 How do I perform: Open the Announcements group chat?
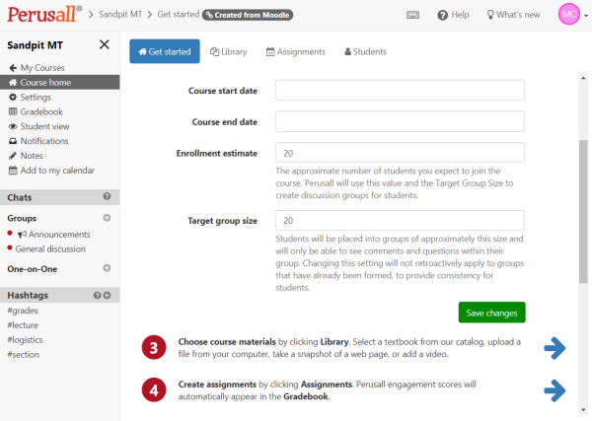[x=54, y=235]
